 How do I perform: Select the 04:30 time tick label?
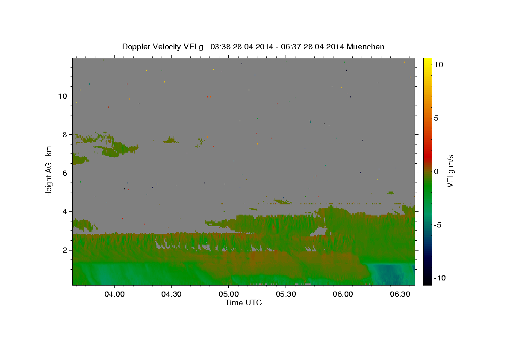coord(171,294)
